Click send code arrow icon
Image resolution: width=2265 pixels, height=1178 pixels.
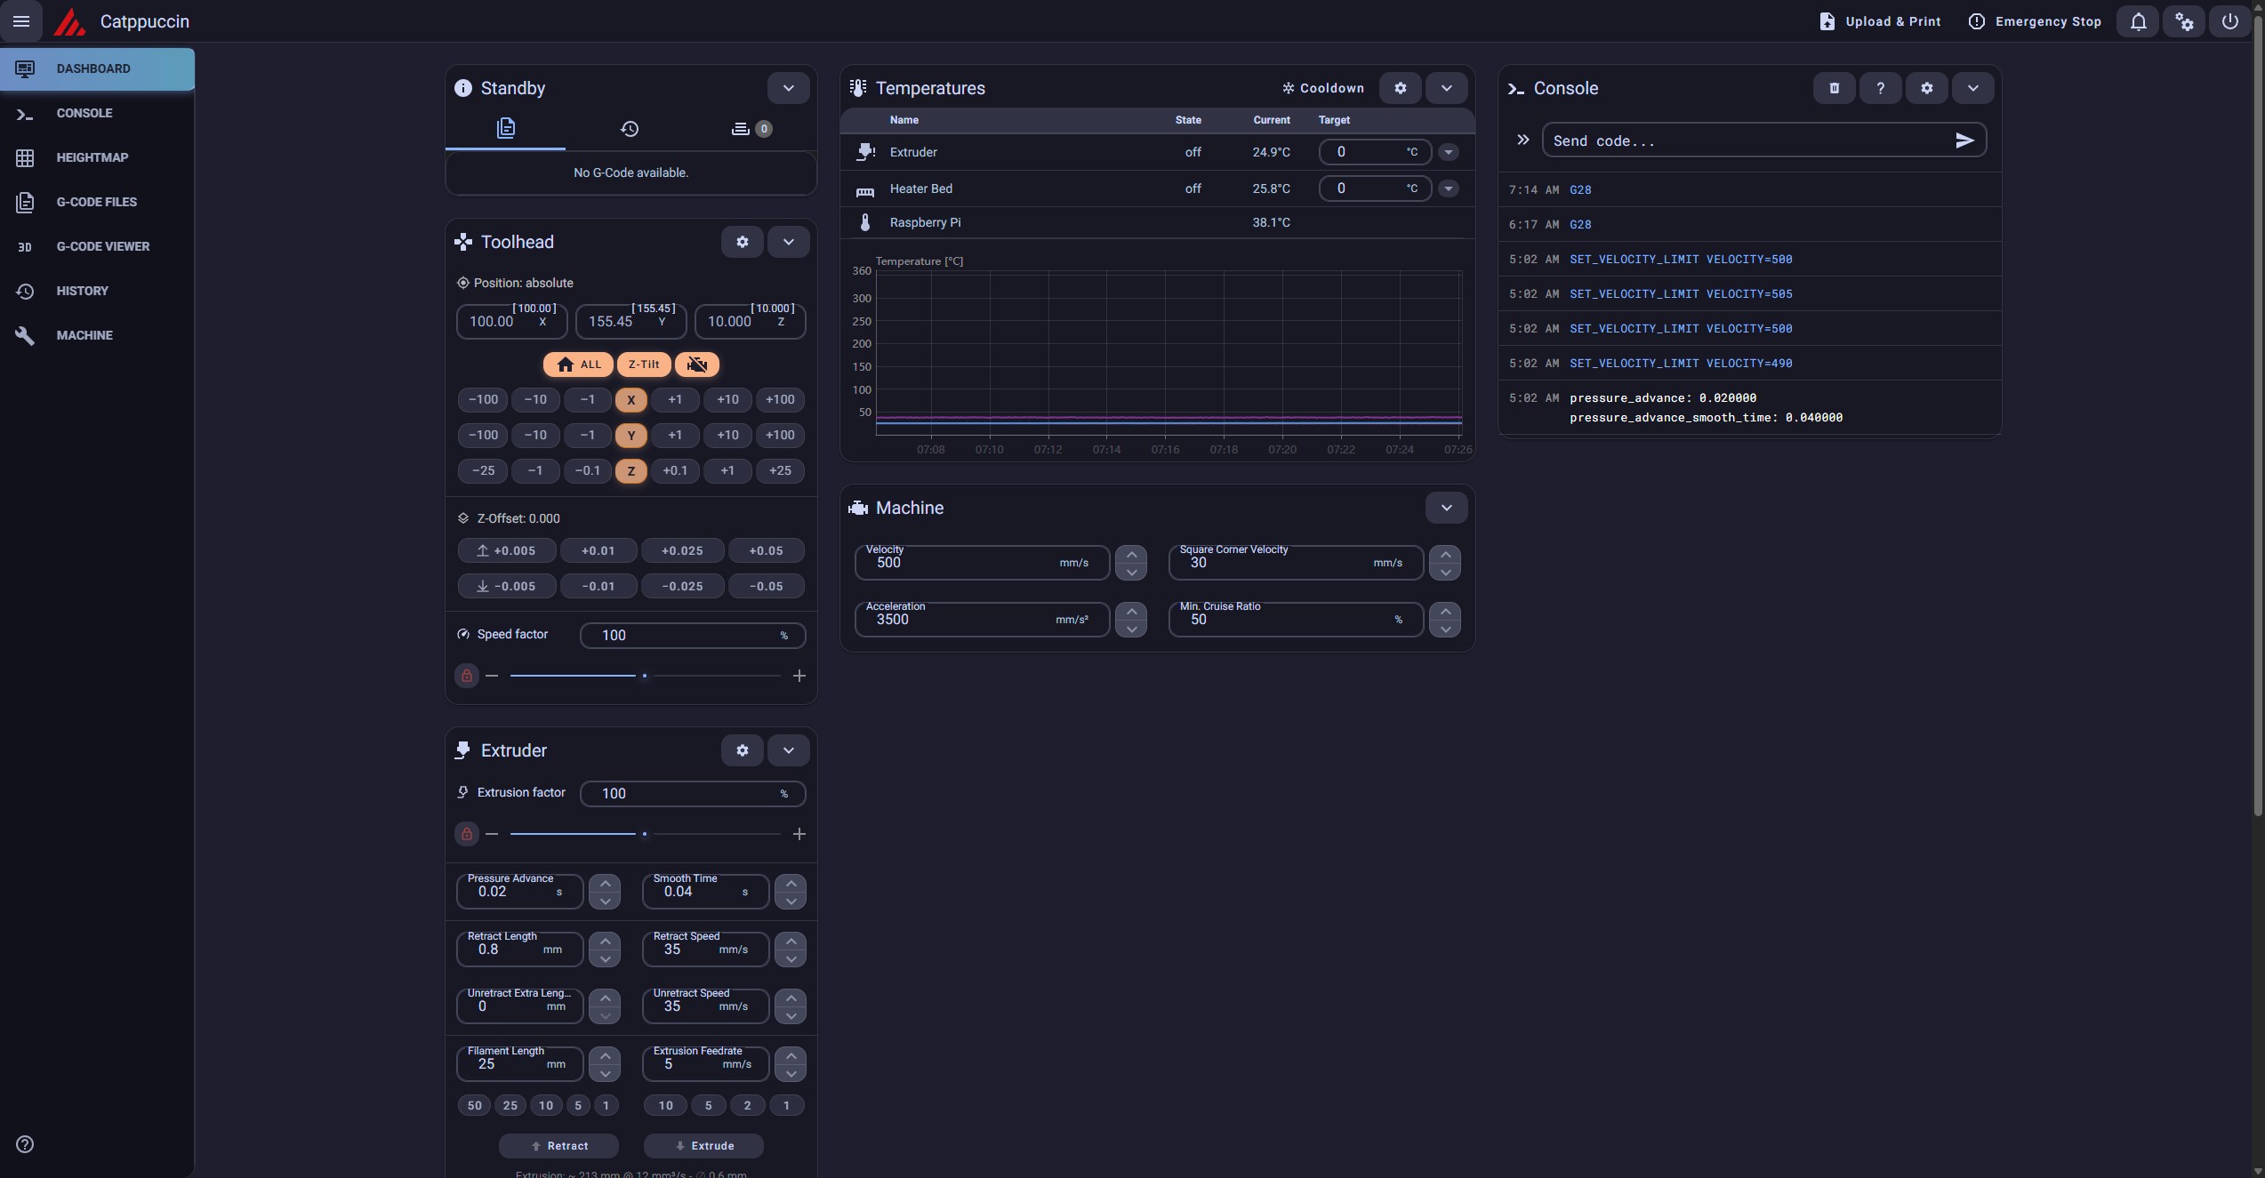pos(1964,140)
